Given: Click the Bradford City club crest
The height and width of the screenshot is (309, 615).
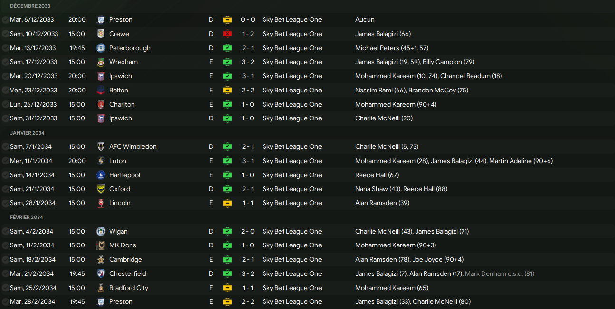Looking at the screenshot, I should 101,288.
